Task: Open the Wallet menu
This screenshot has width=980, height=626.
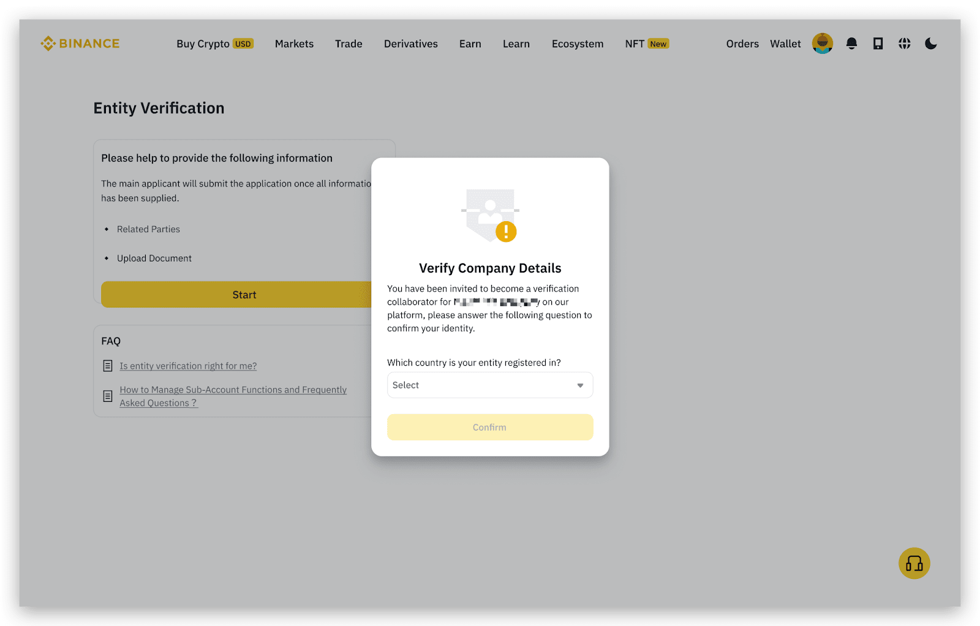Action: (x=785, y=44)
